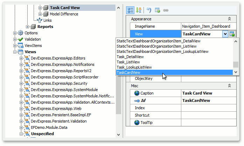Select DevExpress.ExpressApp.ReportsV2 tree node
The height and width of the screenshot is (146, 244).
[61, 71]
